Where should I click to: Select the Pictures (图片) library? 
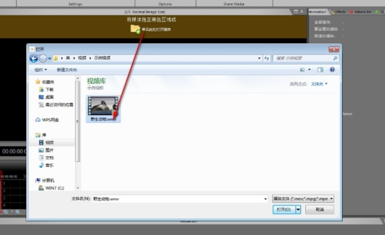(x=46, y=150)
